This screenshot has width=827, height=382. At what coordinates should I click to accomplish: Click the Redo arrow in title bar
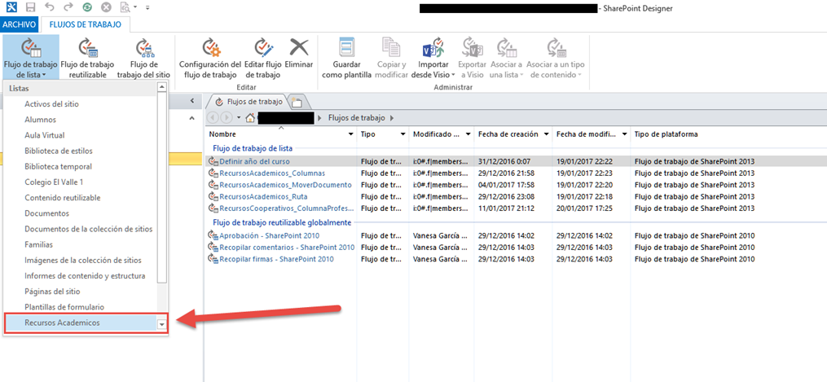coord(67,8)
